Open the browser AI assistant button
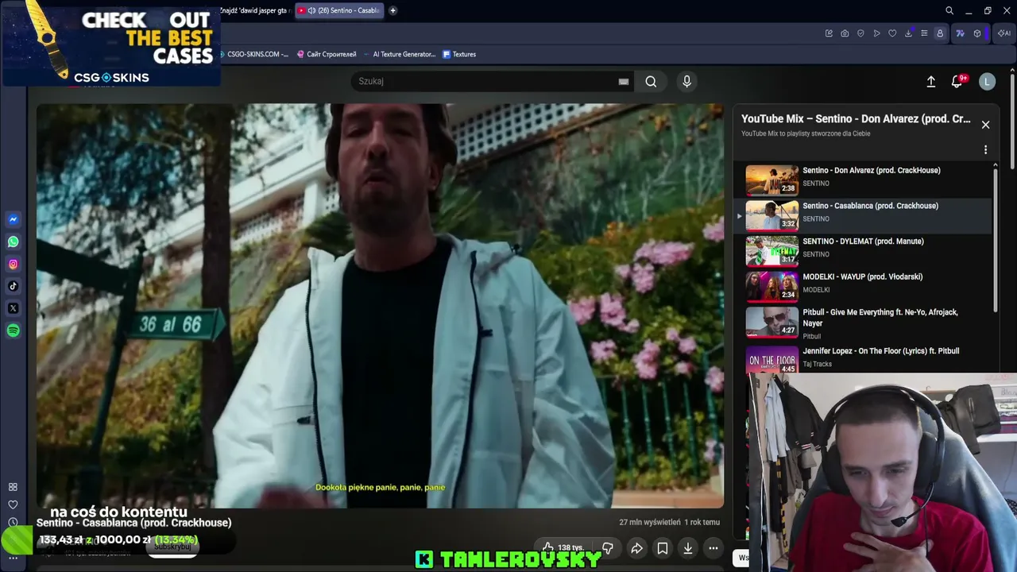Viewport: 1017px width, 572px height. point(1004,33)
